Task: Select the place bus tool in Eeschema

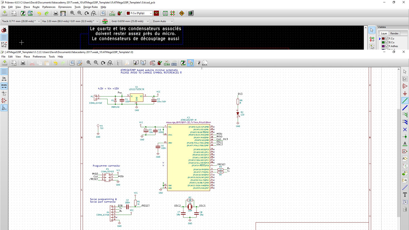Action: click(x=405, y=108)
